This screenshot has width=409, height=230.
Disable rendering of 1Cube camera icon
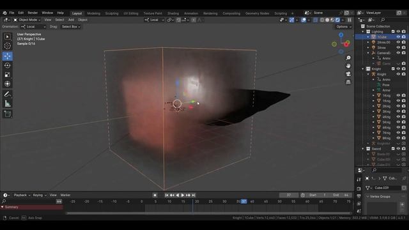[x=404, y=37]
